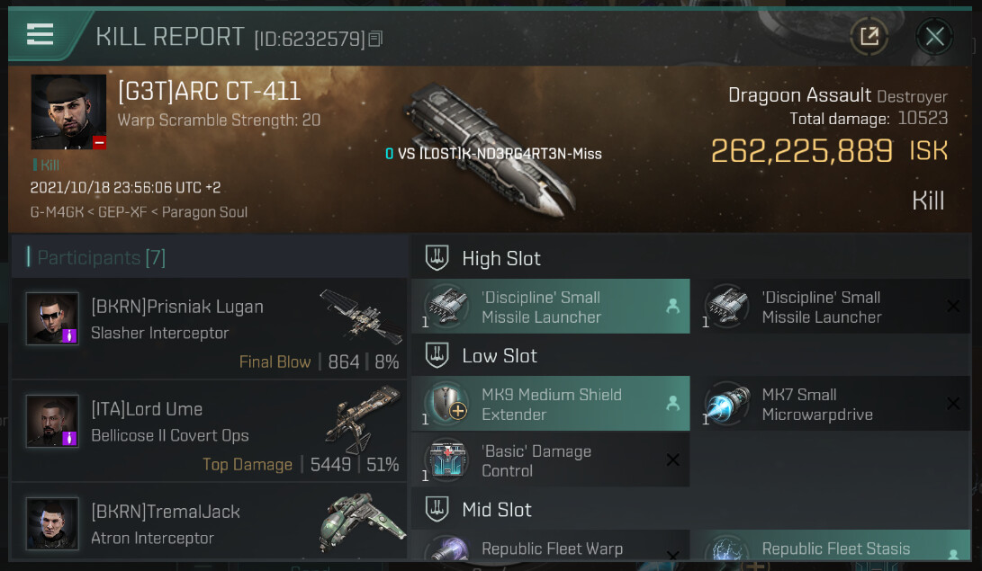Open Prisniak Lugan's character portrait
Image resolution: width=982 pixels, height=571 pixels.
(x=52, y=318)
